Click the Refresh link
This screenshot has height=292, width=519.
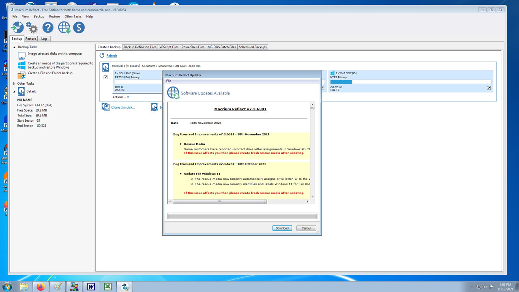[x=112, y=56]
